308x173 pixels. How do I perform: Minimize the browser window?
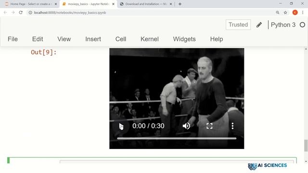[x=280, y=3]
